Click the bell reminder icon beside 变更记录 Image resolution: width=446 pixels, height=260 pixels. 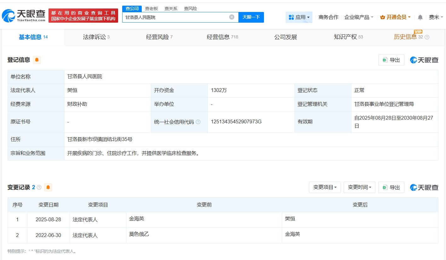tap(48, 187)
